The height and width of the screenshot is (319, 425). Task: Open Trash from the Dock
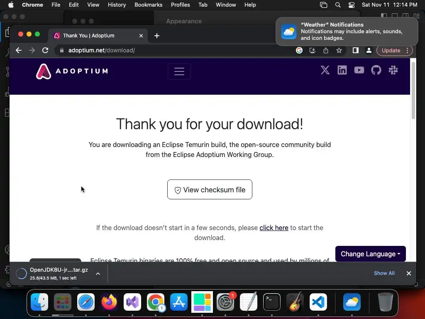[x=386, y=302]
